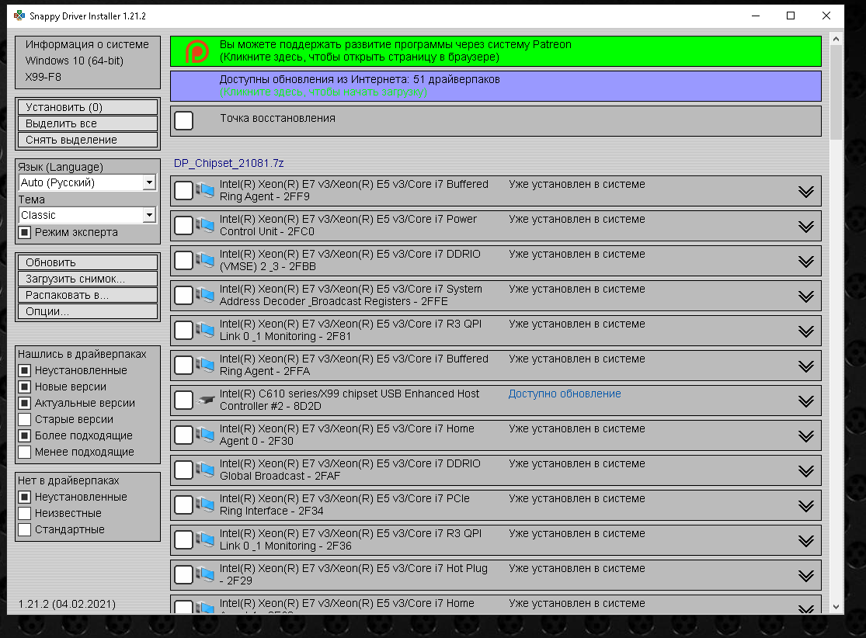This screenshot has width=866, height=638.
Task: Click device icon of R3 QPI Link - 2F36
Action: click(205, 539)
